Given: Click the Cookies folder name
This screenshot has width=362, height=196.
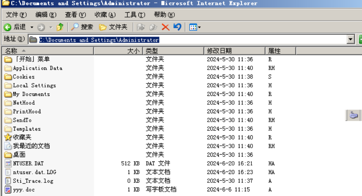Looking at the screenshot, I should click(24, 77).
